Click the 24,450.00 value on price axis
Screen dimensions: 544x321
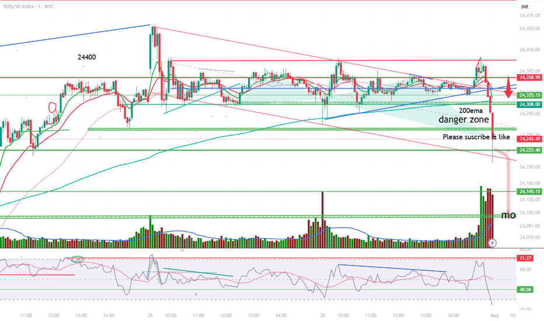point(530,29)
